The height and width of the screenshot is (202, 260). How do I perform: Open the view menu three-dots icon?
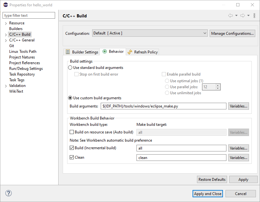coord(254,16)
